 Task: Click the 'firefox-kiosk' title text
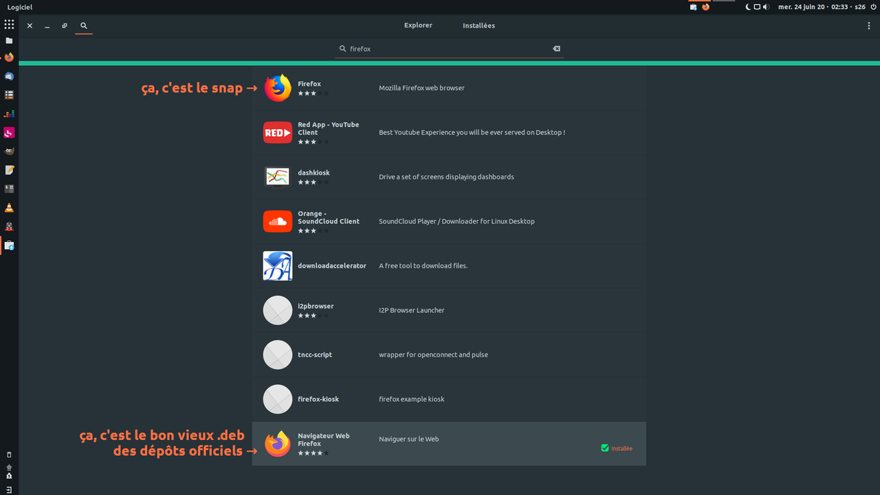coord(318,399)
